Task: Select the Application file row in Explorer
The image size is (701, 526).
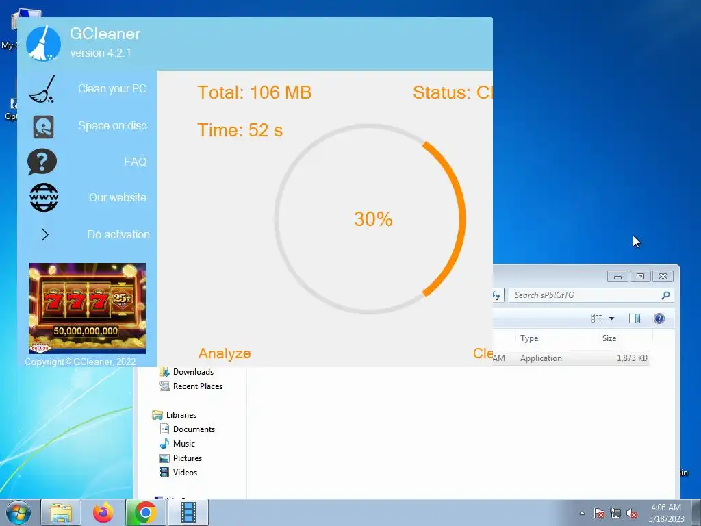Action: pyautogui.click(x=571, y=358)
